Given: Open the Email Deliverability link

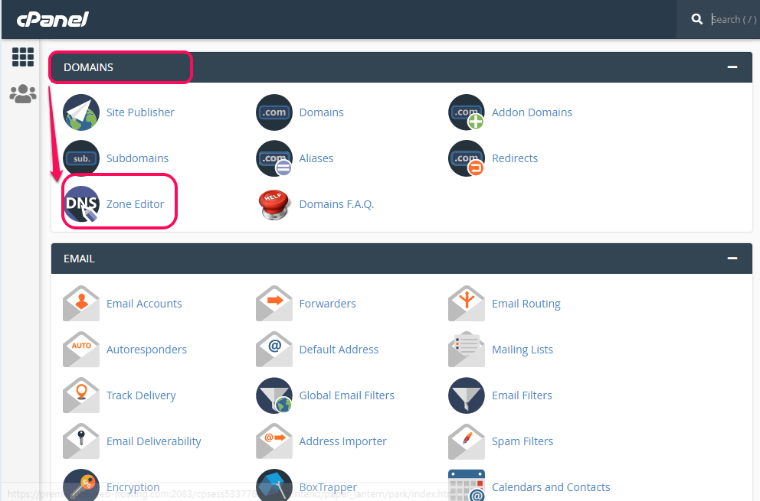Looking at the screenshot, I should [x=154, y=441].
